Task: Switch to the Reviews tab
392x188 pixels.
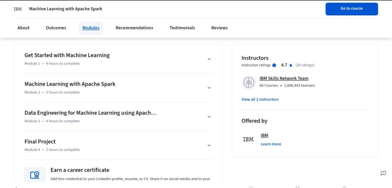Action: (x=219, y=28)
